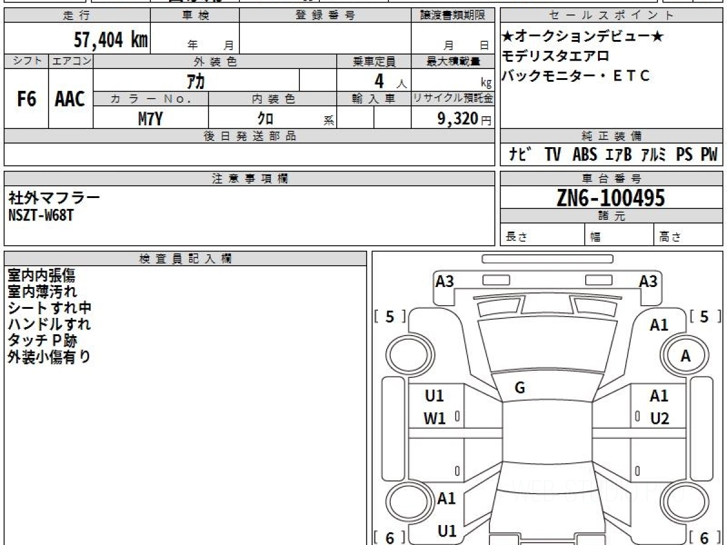727x545 pixels.
Task: Select the W1 damage marker on car diagram
Action: pyautogui.click(x=434, y=418)
